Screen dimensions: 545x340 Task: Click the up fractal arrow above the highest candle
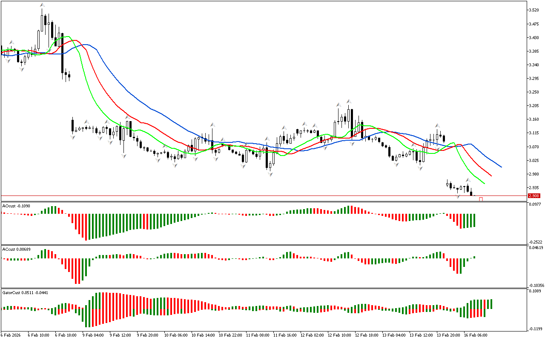pos(42,5)
